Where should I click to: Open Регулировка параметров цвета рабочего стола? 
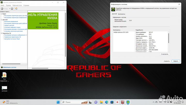[x=16, y=23]
